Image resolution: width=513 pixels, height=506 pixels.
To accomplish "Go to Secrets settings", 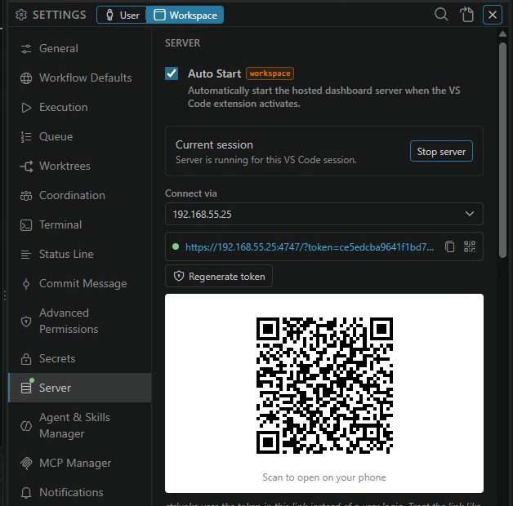I will point(80,359).
